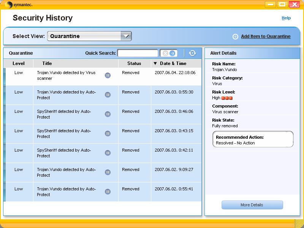304x228 pixels.
Task: Sort by Status column header
Action: pos(135,63)
